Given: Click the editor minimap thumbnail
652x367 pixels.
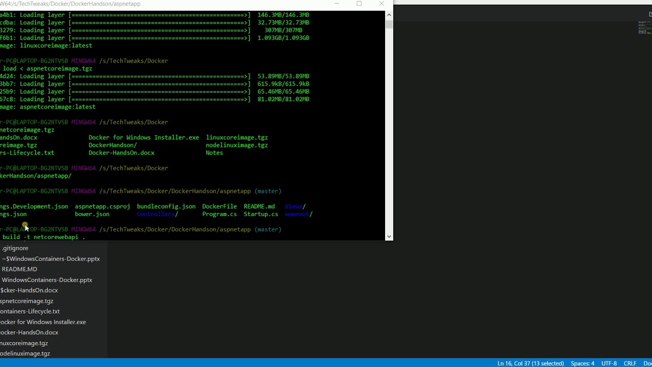Looking at the screenshot, I should pyautogui.click(x=644, y=28).
